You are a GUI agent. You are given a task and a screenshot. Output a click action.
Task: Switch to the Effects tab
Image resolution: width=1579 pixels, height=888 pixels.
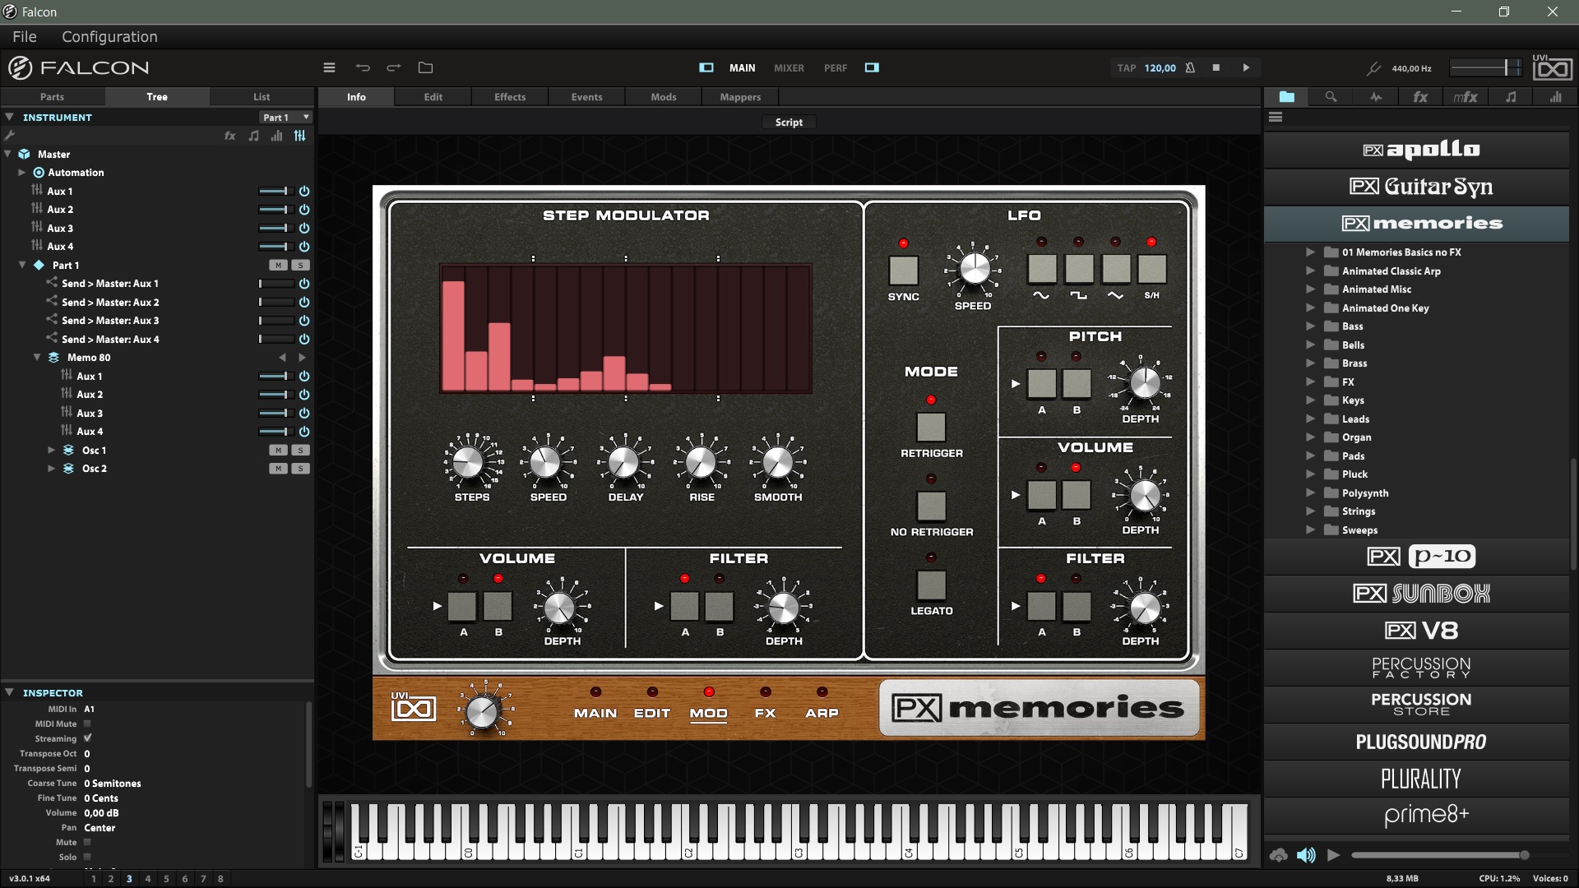tap(510, 97)
